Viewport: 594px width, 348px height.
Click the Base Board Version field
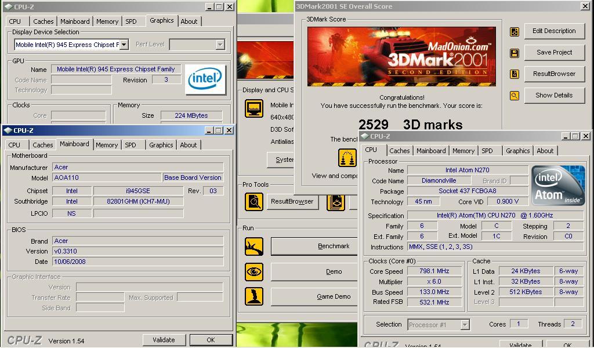click(x=193, y=177)
